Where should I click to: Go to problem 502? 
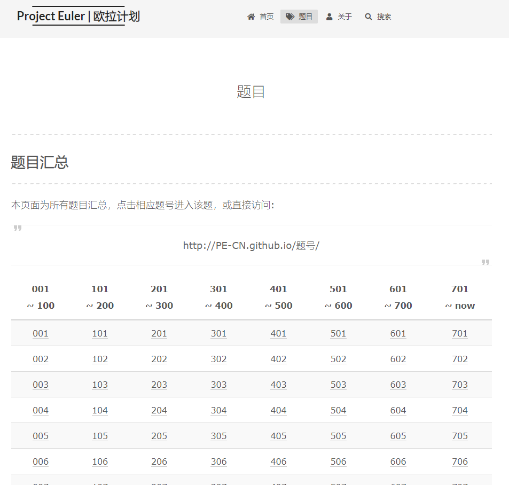338,359
